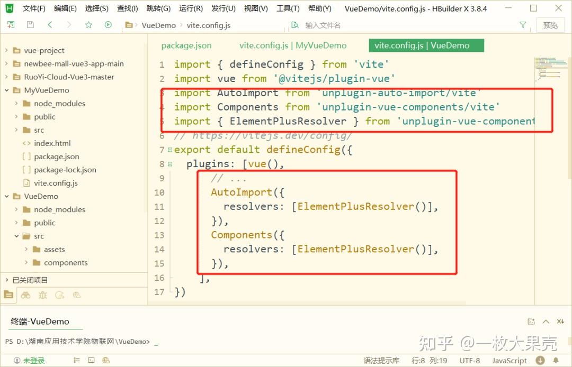Screen dimensions: 572x367
Task: Star the current file as favorite
Action: coord(89,25)
